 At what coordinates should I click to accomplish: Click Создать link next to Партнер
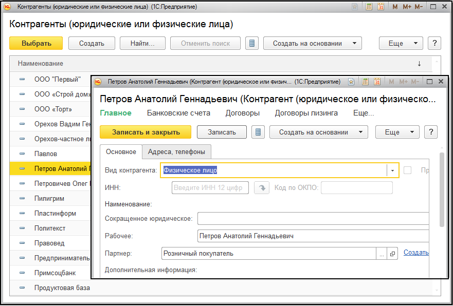pyautogui.click(x=416, y=253)
